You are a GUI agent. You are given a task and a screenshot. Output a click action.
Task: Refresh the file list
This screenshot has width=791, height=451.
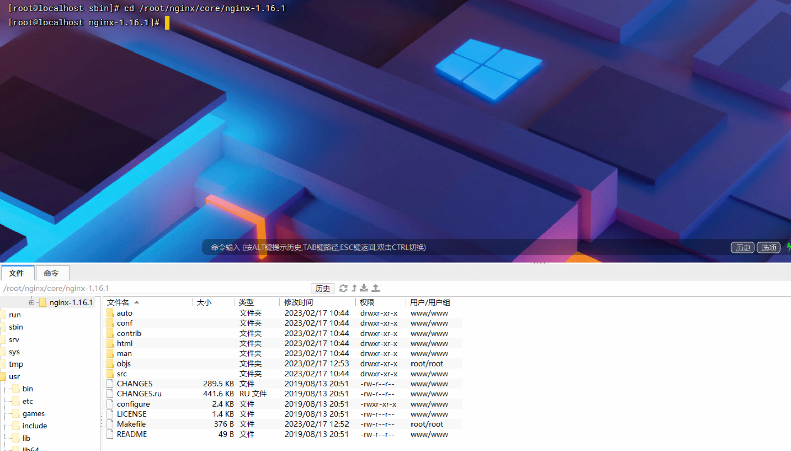click(x=343, y=288)
